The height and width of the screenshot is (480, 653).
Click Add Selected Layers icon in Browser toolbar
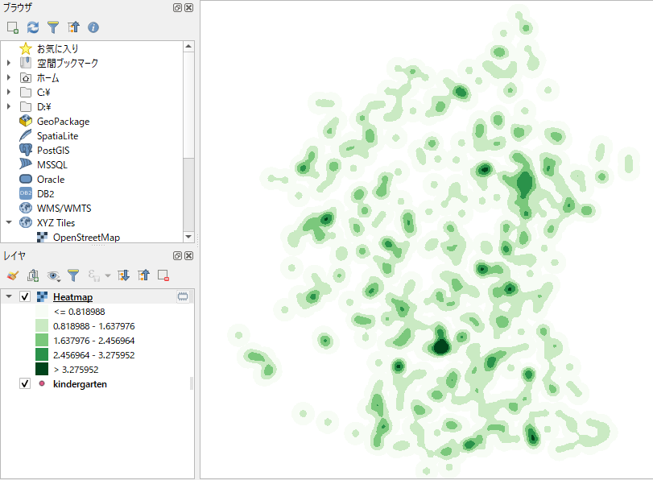(x=13, y=27)
